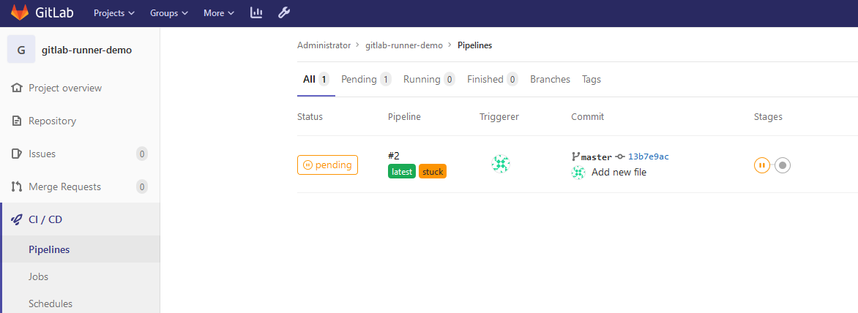Click the Commit column header
Viewport: 858px width, 313px height.
click(x=587, y=116)
